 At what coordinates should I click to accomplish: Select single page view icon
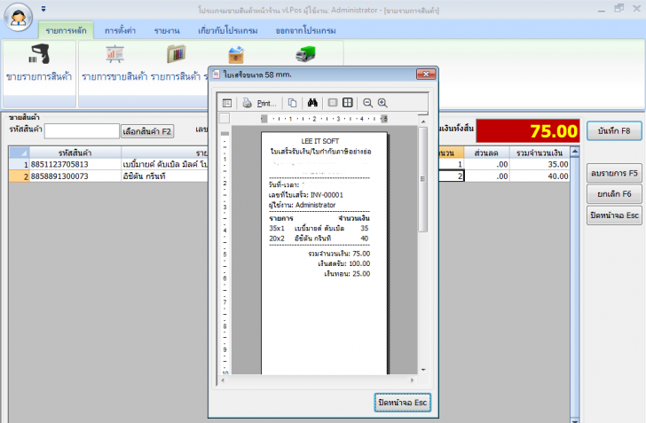tap(333, 103)
